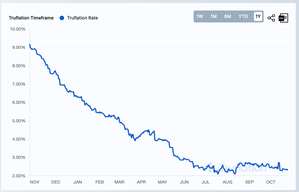Switch to the 6M timeframe

[x=228, y=16]
